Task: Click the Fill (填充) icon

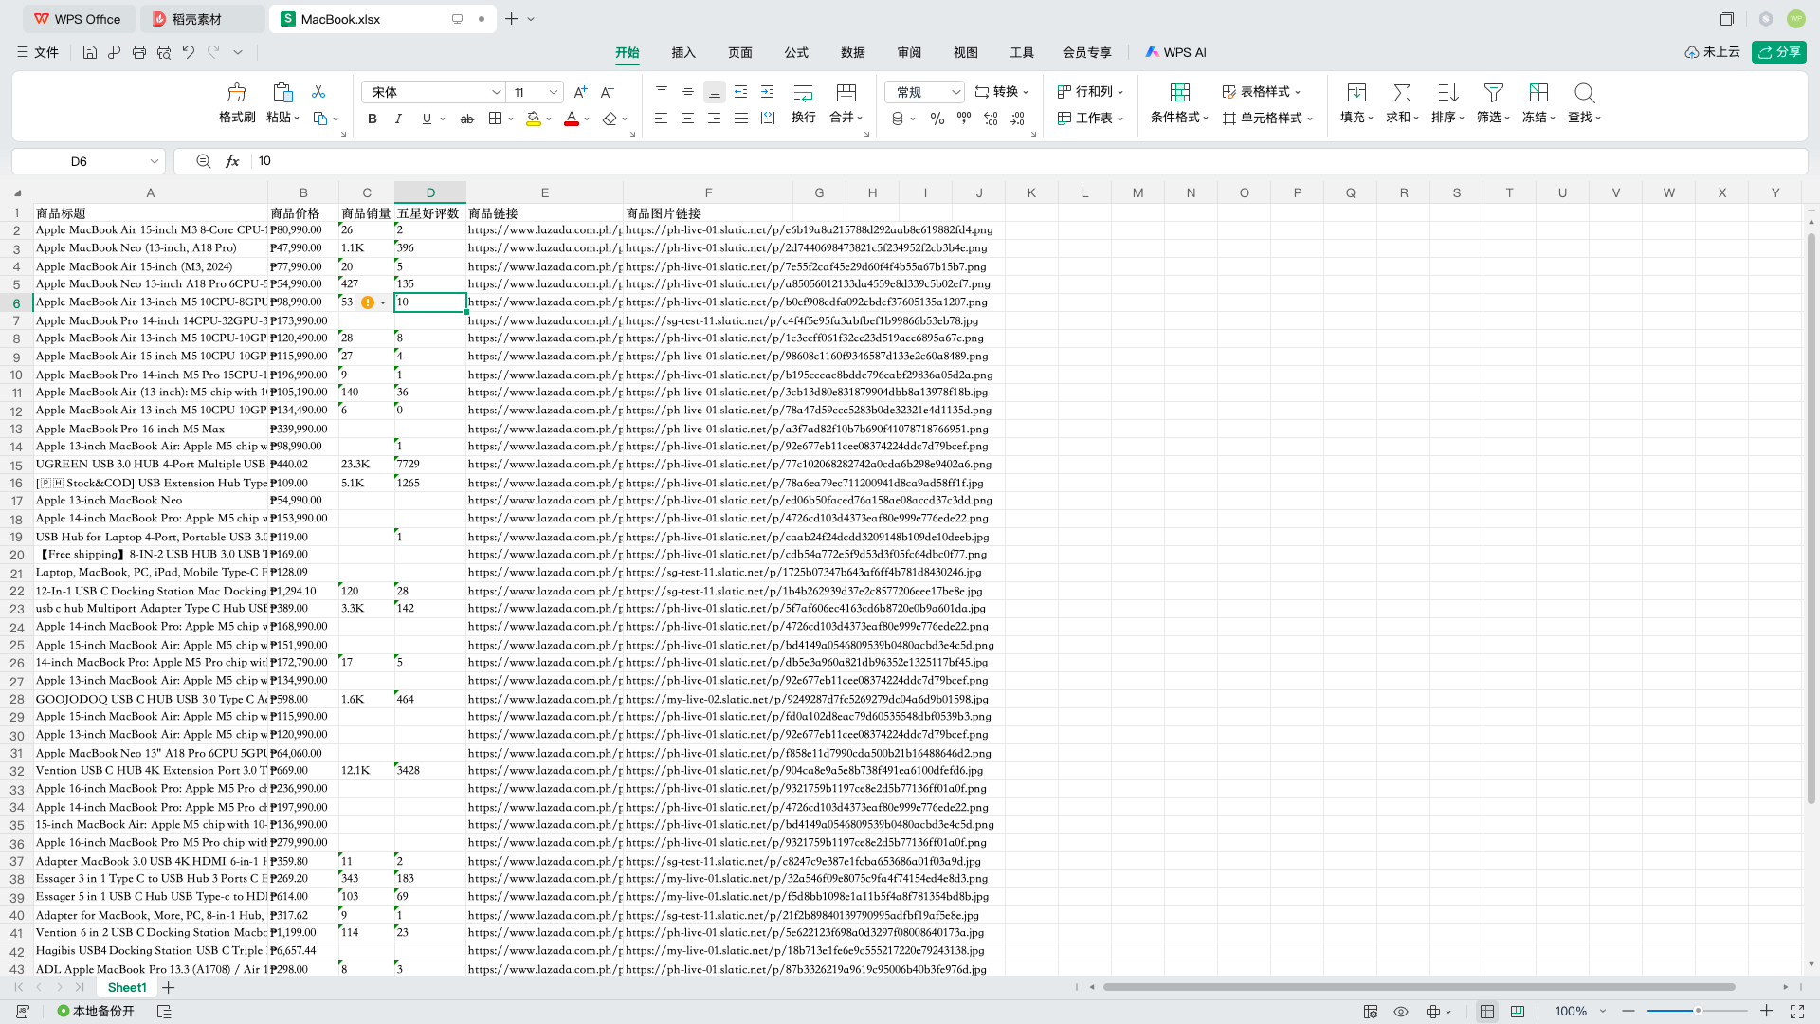Action: 1356,93
